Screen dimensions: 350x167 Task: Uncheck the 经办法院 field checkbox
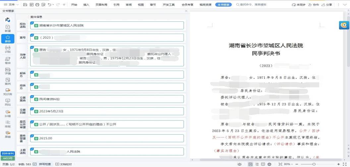click(32, 23)
